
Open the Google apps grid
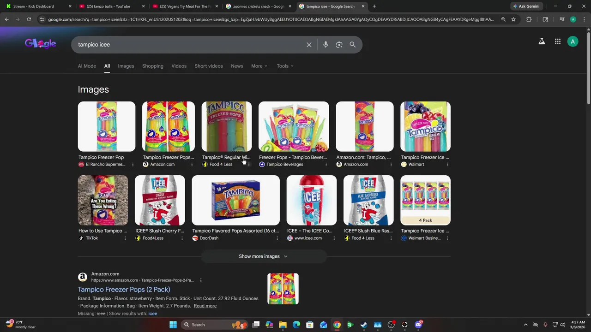(558, 41)
